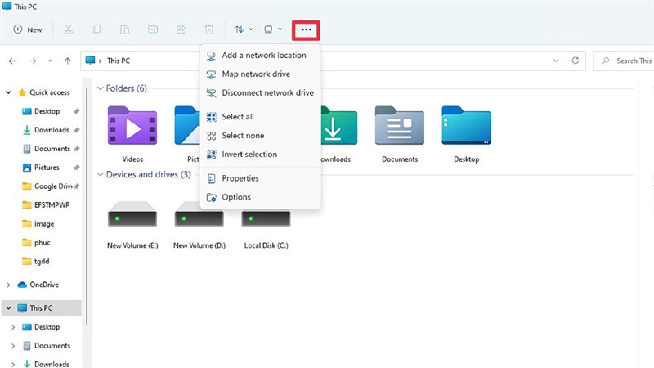This screenshot has height=368, width=654.
Task: Click the Rename icon in toolbar
Action: 152,29
